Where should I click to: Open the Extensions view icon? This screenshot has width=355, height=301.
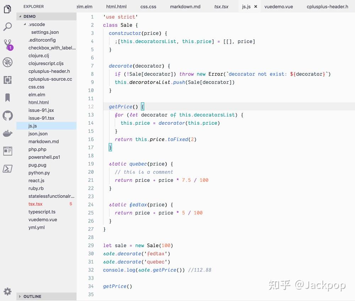coord(8,80)
